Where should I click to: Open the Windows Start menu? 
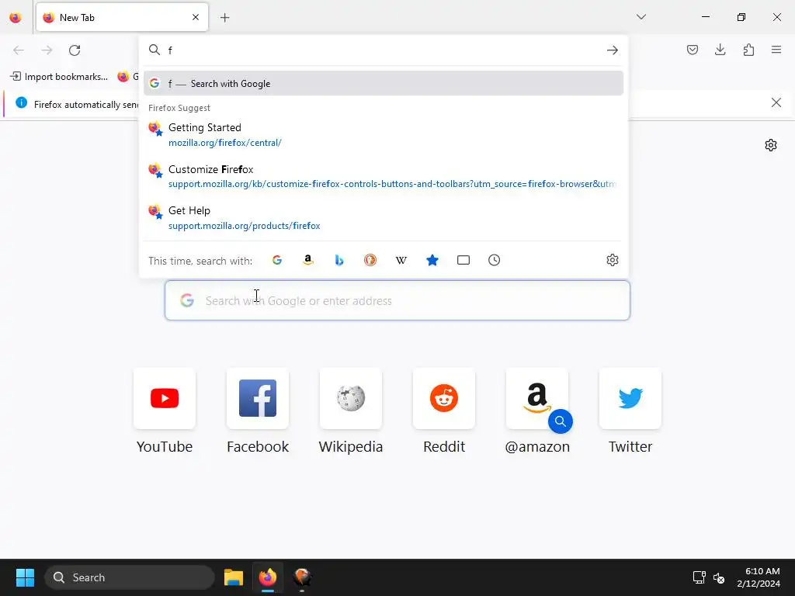click(x=25, y=577)
